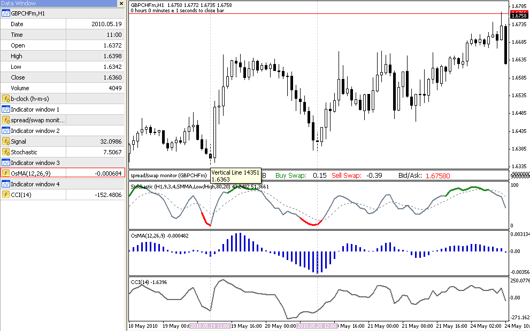Select the CCI(14) value -152.4806
The height and width of the screenshot is (331, 530).
pos(108,195)
